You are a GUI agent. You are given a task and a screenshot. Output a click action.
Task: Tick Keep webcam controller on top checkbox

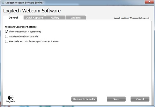(7, 41)
